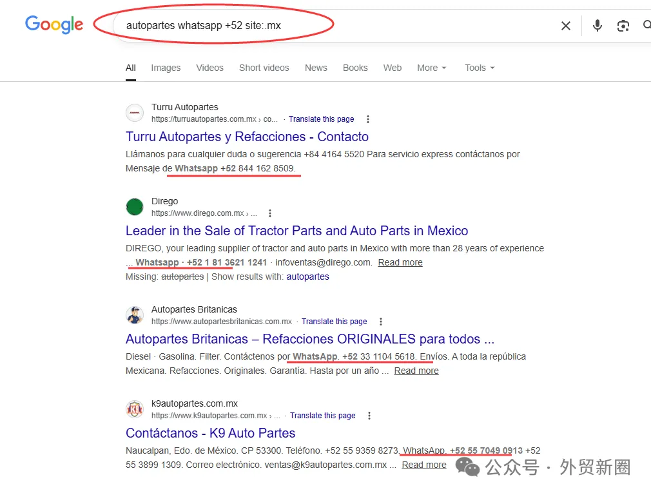Switch to the News tab
Viewport: 651px width, 493px height.
tap(316, 68)
